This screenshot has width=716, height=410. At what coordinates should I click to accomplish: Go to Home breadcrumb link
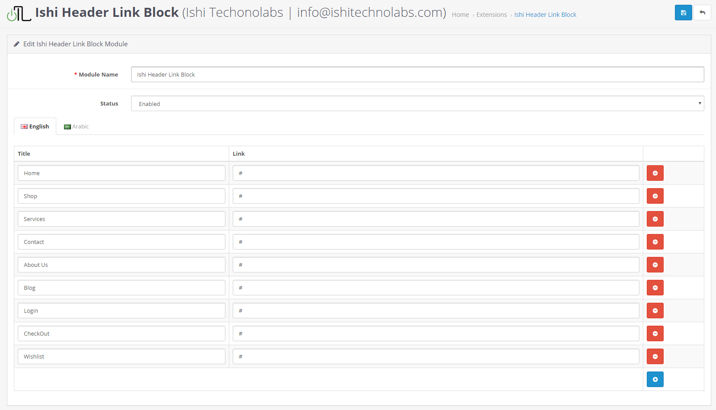click(460, 15)
